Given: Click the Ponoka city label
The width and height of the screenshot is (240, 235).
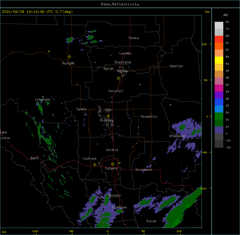Looking at the screenshot, I should coord(134,38).
